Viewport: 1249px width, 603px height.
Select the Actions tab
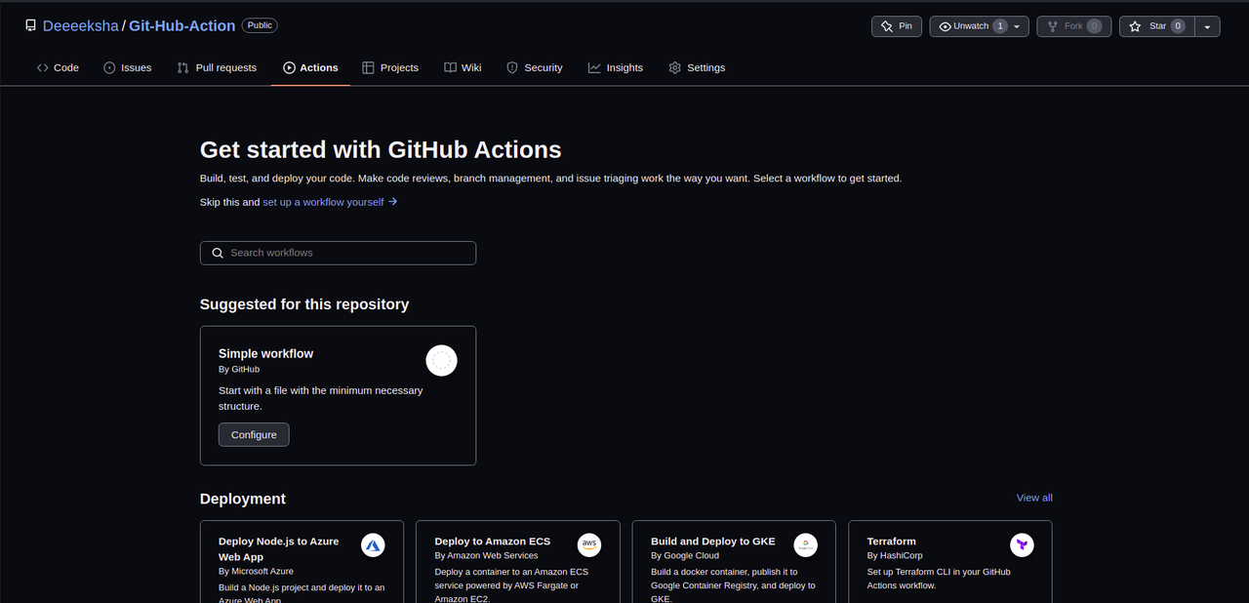point(310,67)
